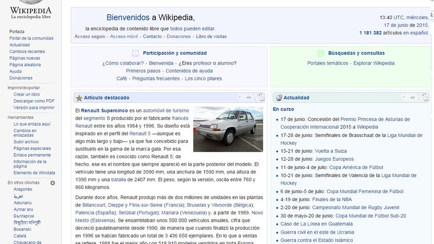This screenshot has width=434, height=244.
Task: Select Descargar como PDF
Action: [34, 101]
